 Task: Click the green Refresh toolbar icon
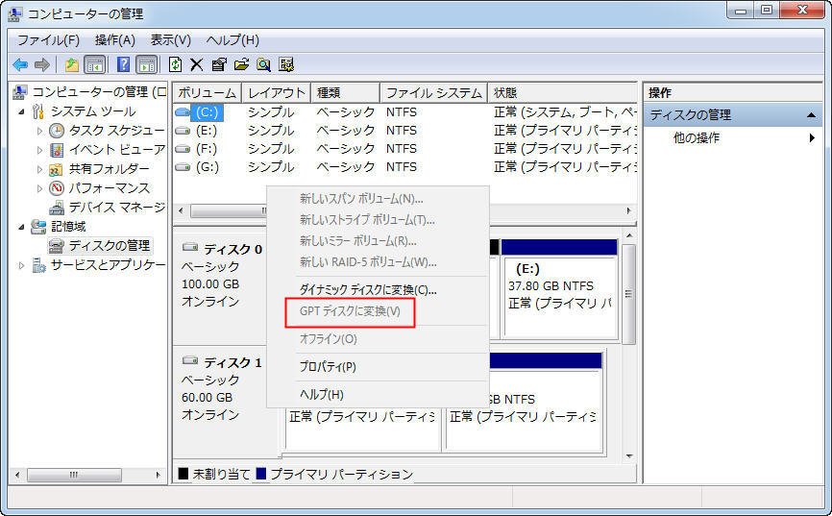pos(175,64)
